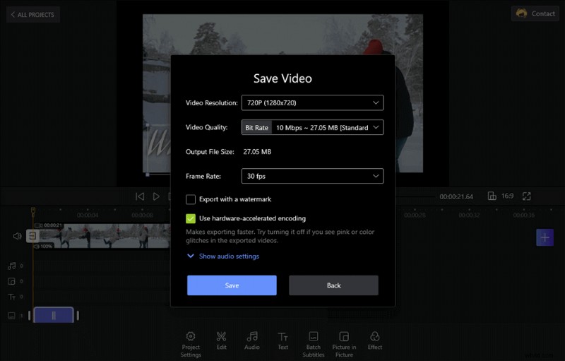Open the Contact button
The height and width of the screenshot is (361, 565).
click(535, 13)
